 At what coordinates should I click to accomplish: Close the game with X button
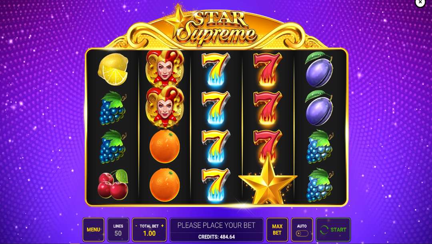[x=420, y=2]
